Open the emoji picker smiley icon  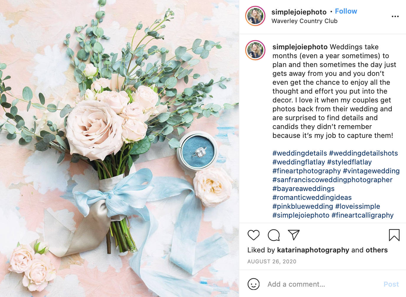point(254,284)
